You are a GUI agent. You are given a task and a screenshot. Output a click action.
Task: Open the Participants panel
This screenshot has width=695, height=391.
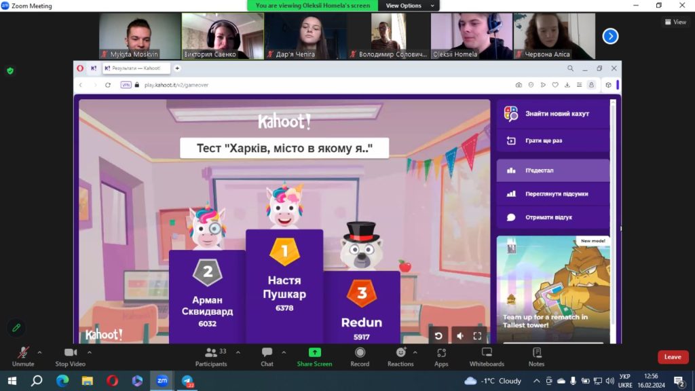211,357
